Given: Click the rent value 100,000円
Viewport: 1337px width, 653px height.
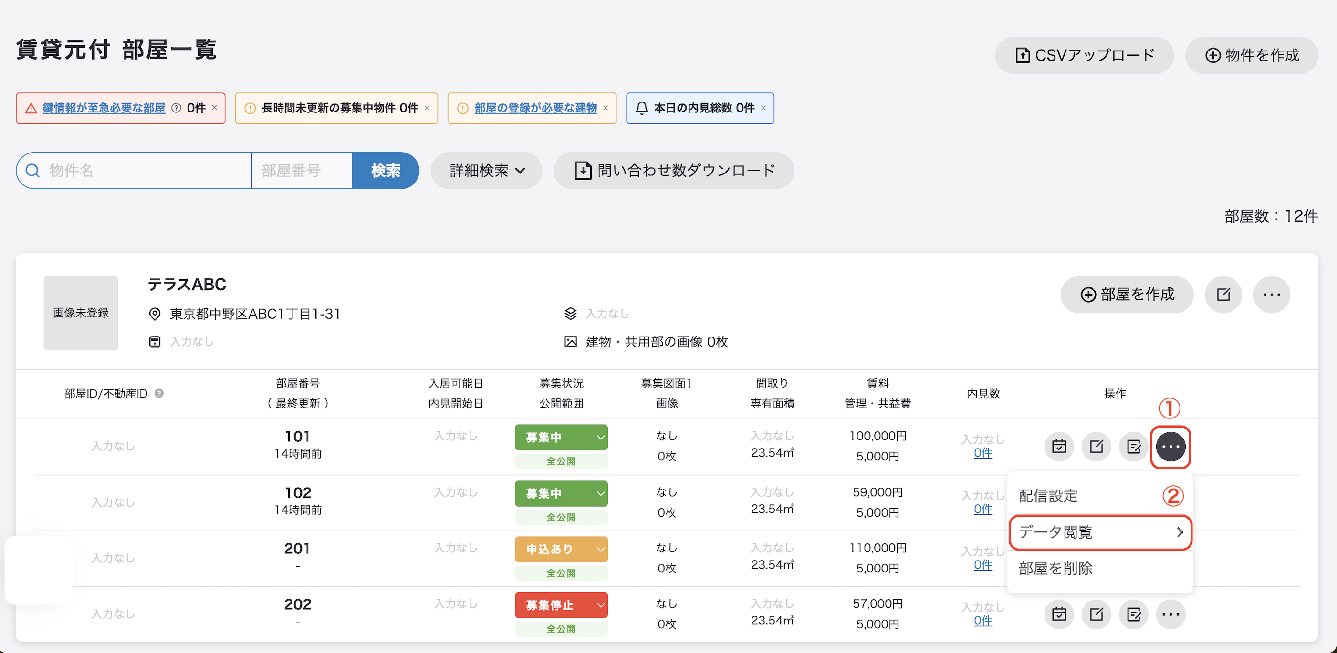Looking at the screenshot, I should (x=877, y=436).
